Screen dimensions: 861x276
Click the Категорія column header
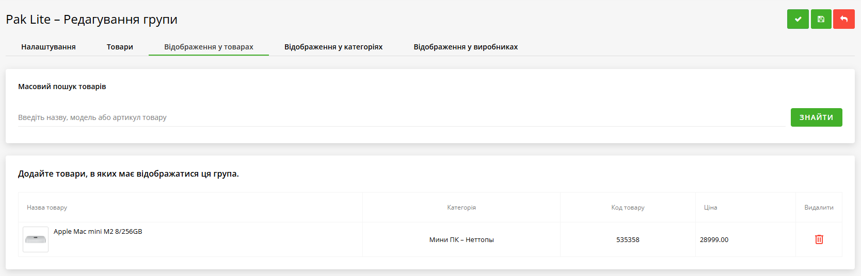click(461, 208)
